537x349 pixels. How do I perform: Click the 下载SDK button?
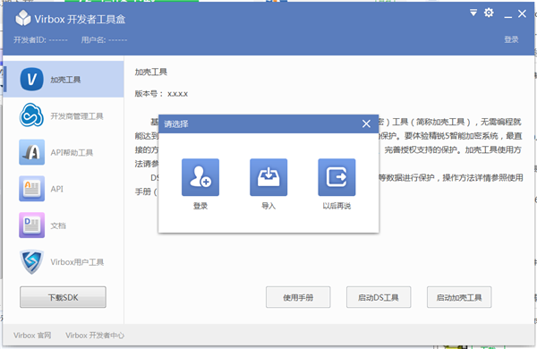(63, 297)
